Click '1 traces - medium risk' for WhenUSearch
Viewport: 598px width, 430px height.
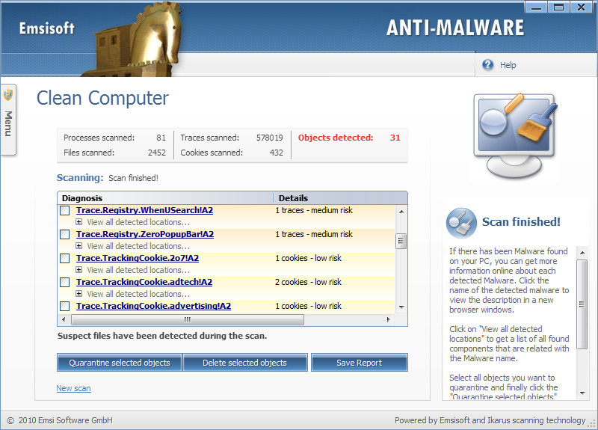[314, 210]
